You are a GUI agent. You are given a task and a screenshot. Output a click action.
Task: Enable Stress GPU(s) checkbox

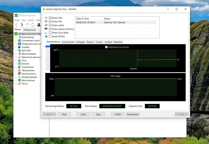[50, 36]
